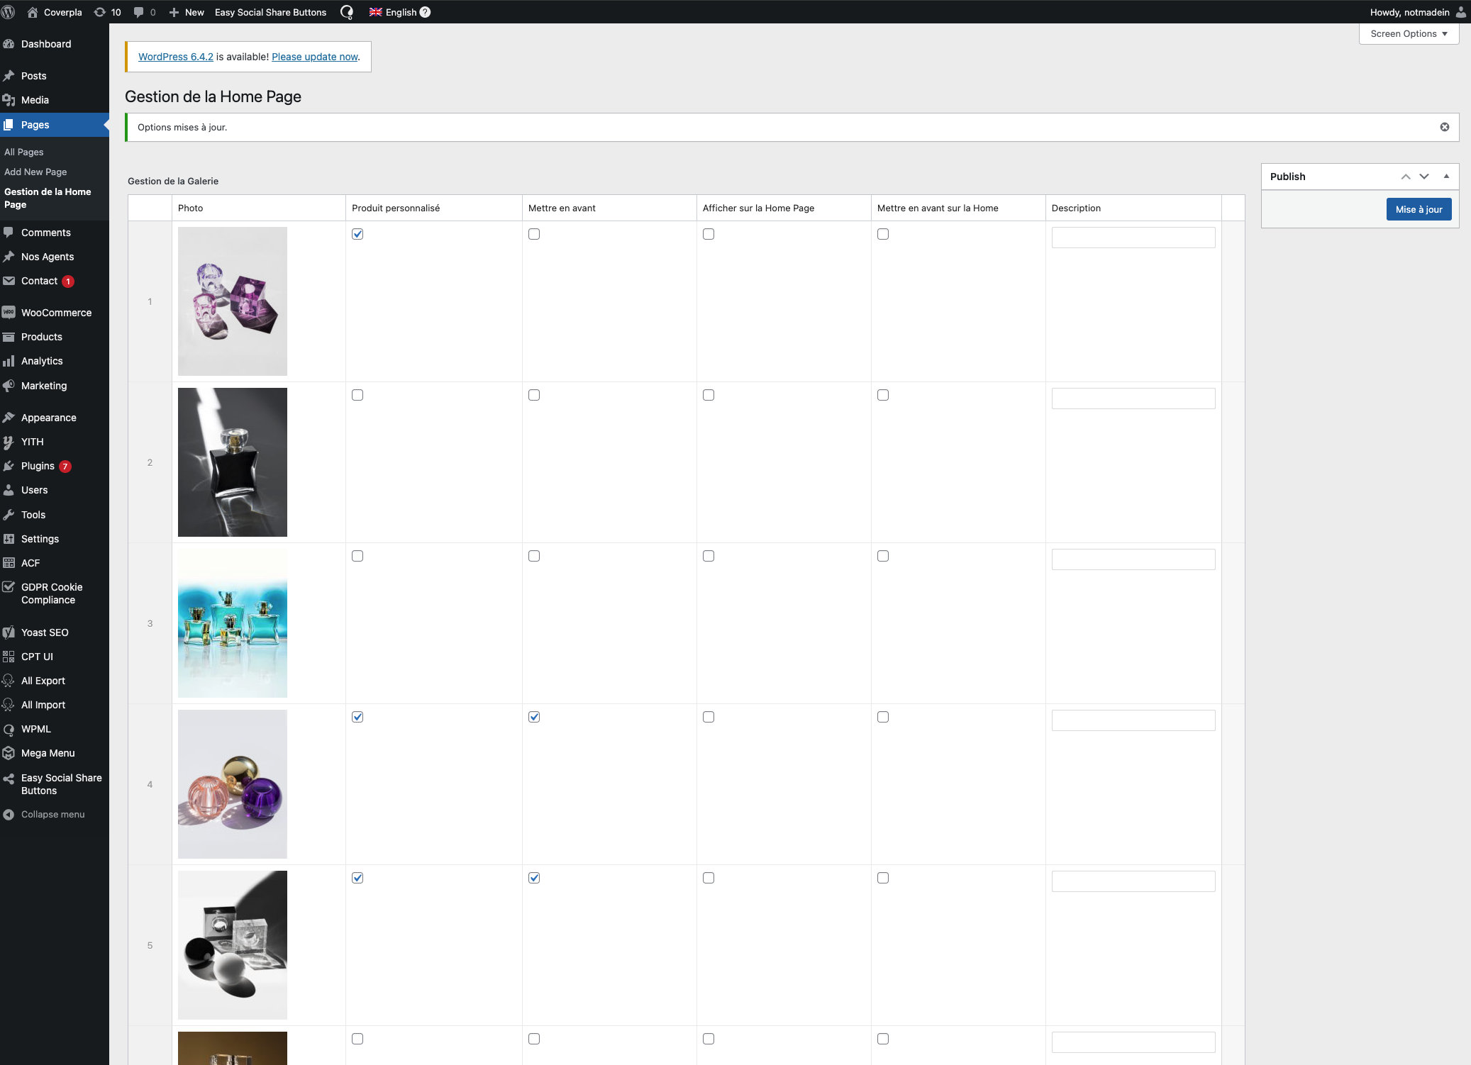Click the English language help question icon
This screenshot has width=1471, height=1065.
pyautogui.click(x=426, y=12)
